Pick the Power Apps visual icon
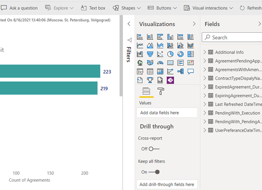 pos(170,80)
